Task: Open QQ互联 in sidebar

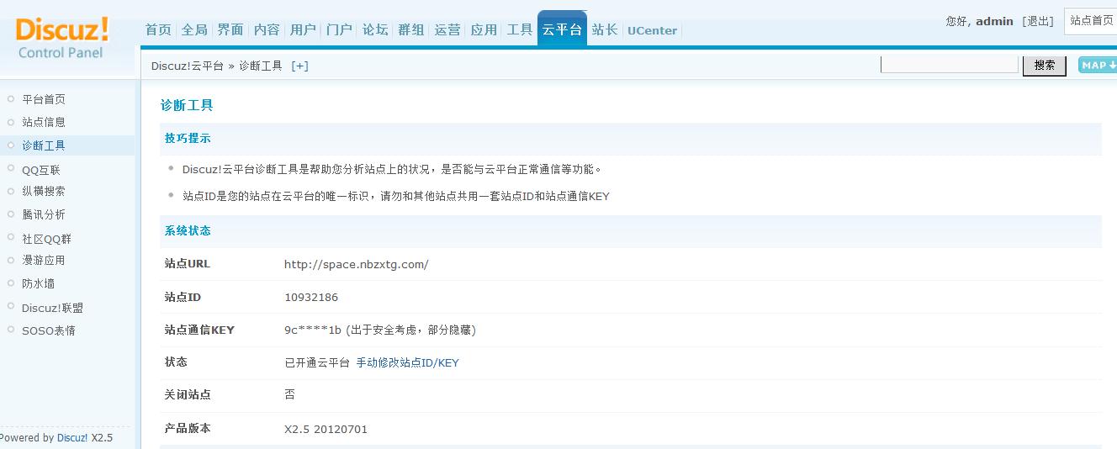Action: click(41, 169)
